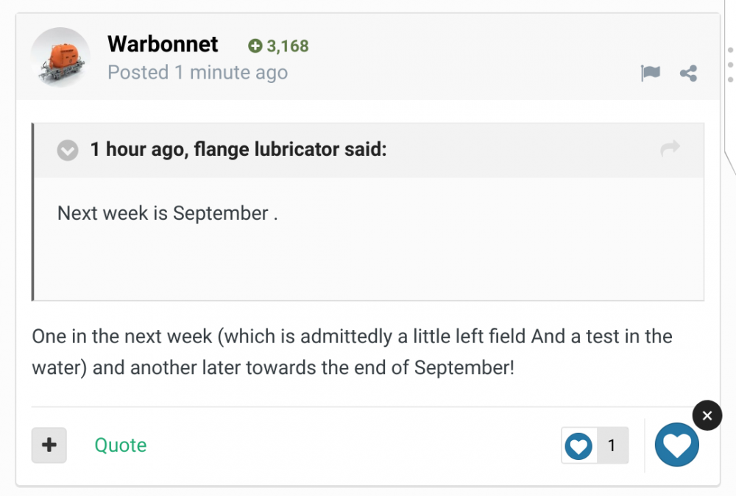Click the share post icon
This screenshot has width=736, height=496.
688,73
